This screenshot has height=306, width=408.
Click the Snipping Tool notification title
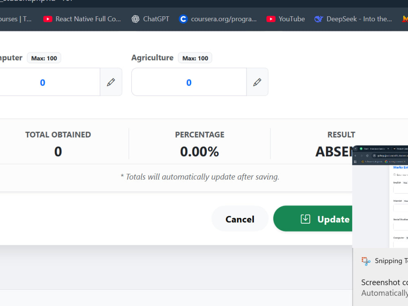point(391,261)
